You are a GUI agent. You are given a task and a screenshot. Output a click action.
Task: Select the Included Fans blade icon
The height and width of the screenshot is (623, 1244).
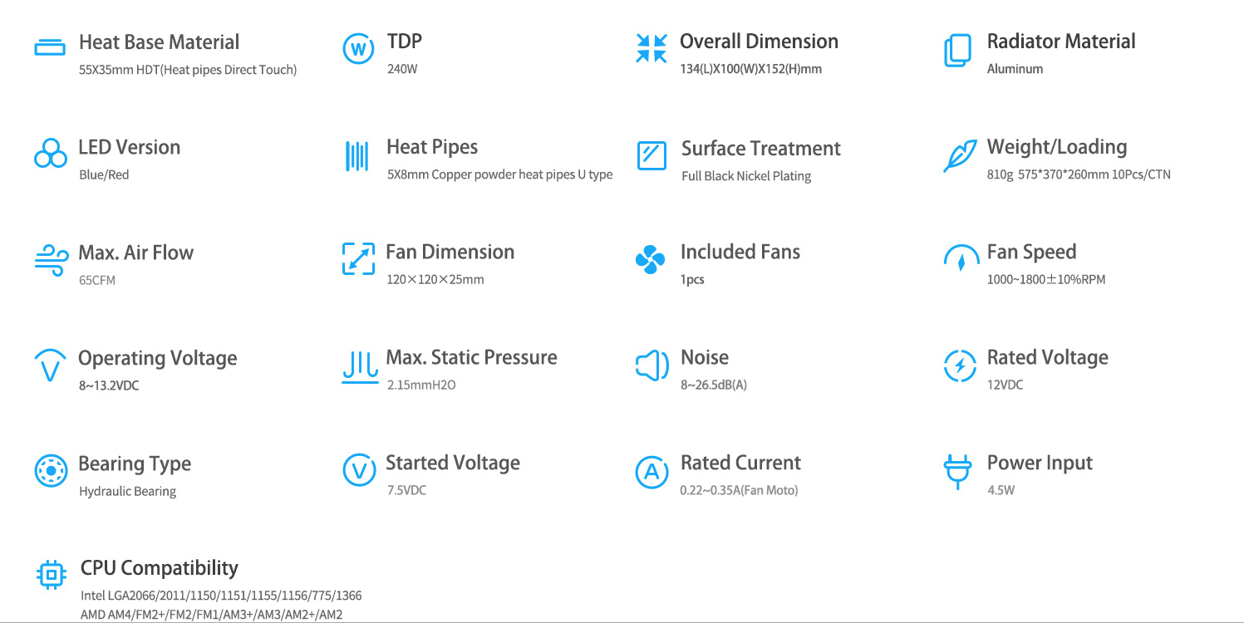(650, 259)
